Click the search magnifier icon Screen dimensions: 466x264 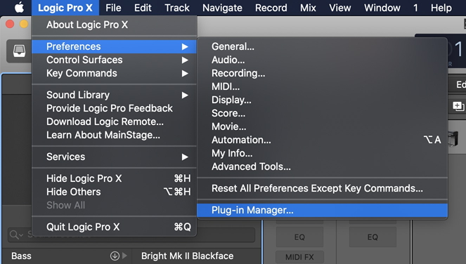click(x=13, y=235)
